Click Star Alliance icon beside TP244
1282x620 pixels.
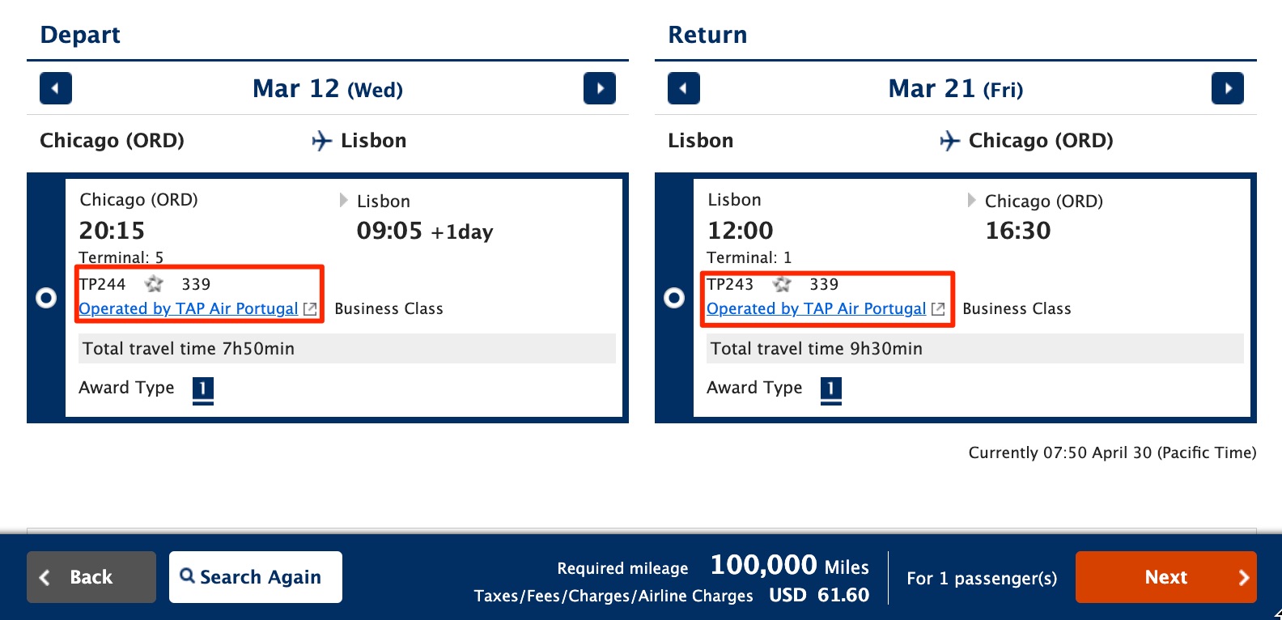tap(153, 284)
